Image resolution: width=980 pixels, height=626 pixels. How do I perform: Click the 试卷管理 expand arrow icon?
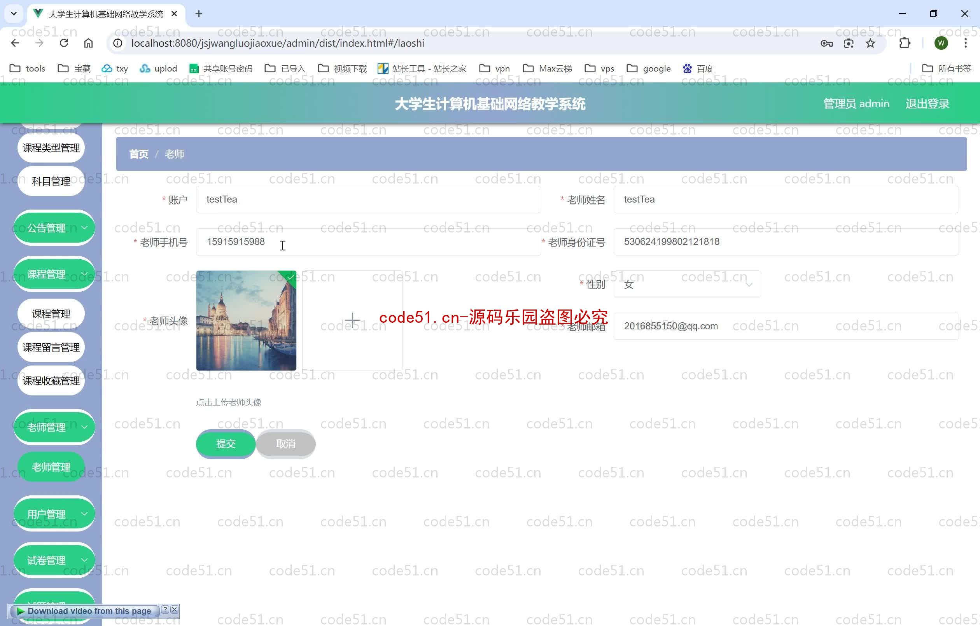pyautogui.click(x=85, y=560)
